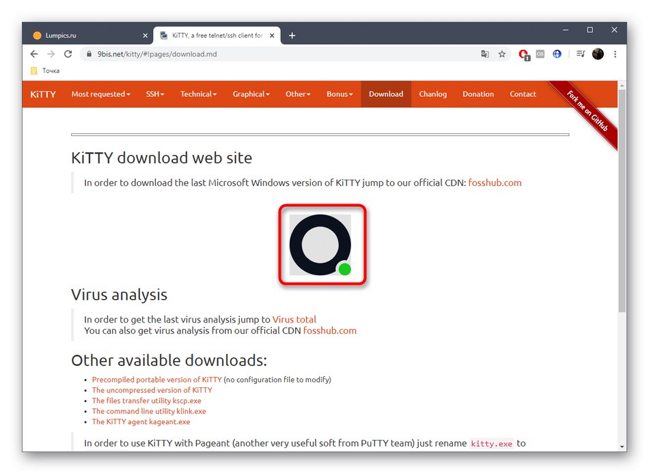Viewport: 649px width, 474px height.
Task: Reload the current page
Action: [x=68, y=54]
